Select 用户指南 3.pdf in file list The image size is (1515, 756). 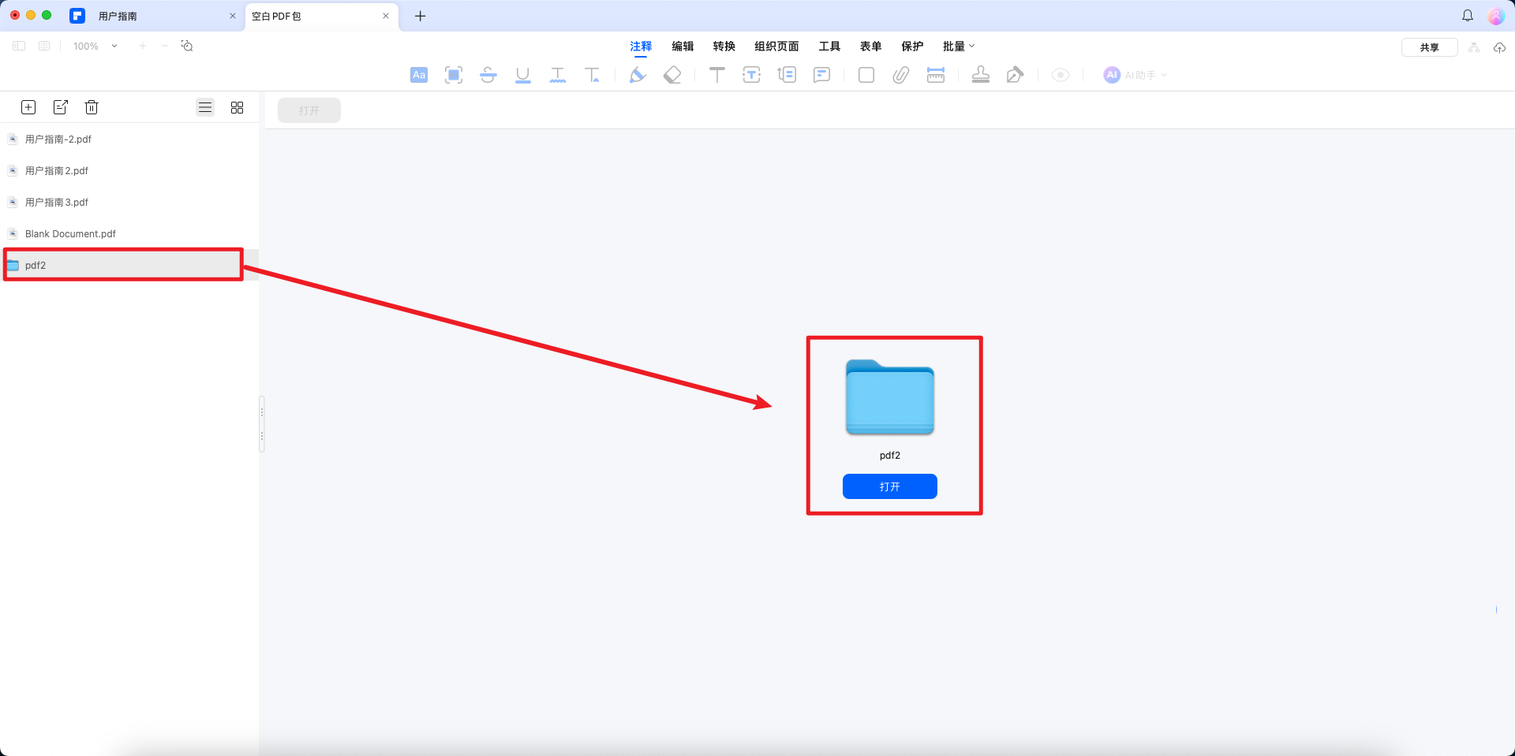tap(57, 202)
